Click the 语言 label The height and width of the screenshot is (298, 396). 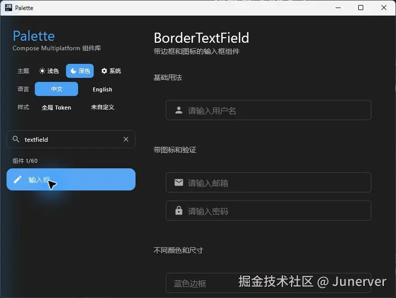click(x=23, y=89)
